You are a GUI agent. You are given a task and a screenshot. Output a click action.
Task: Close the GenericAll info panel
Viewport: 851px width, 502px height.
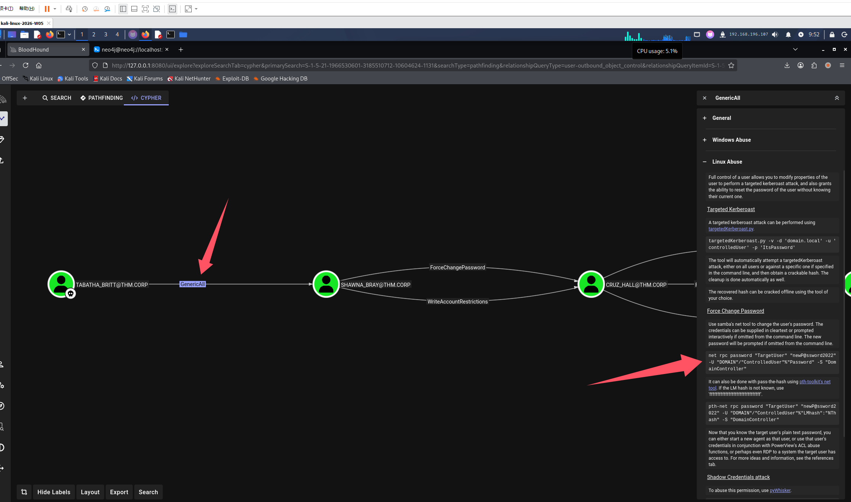click(x=705, y=98)
